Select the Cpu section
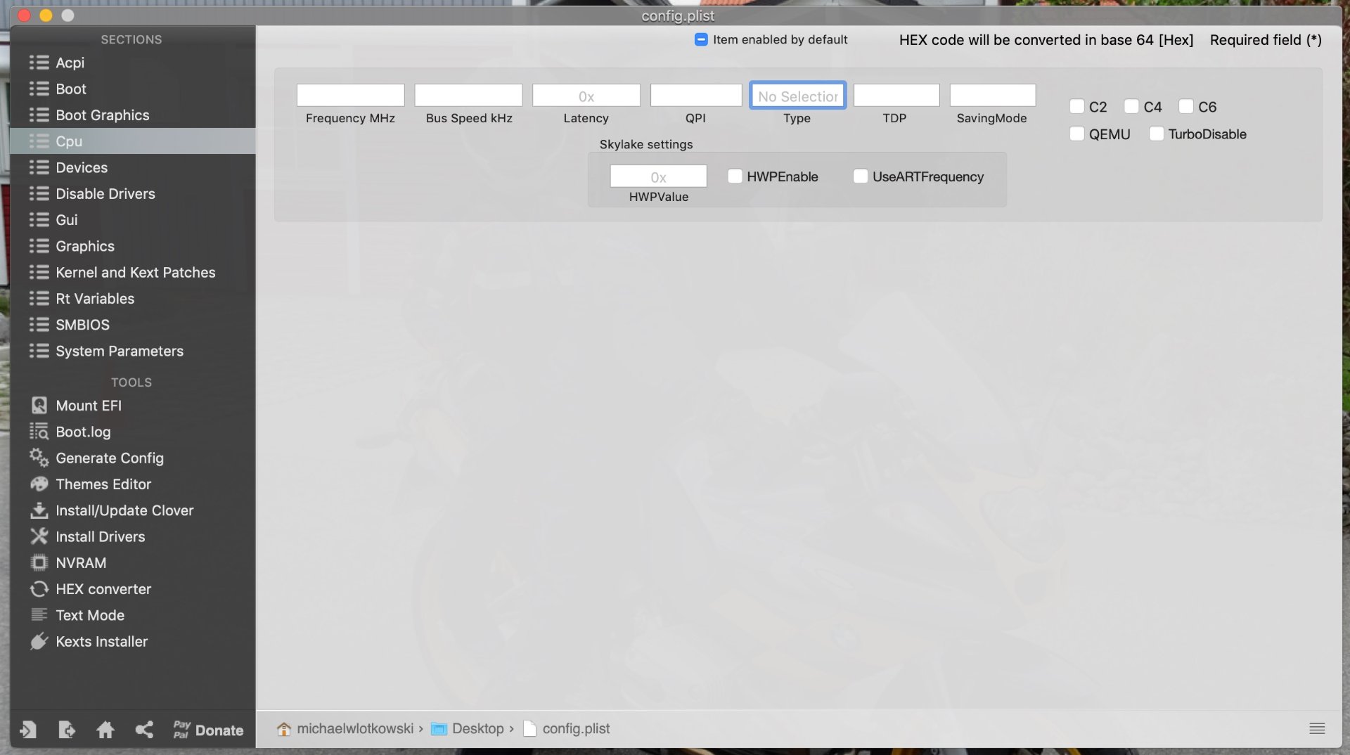 tap(133, 141)
